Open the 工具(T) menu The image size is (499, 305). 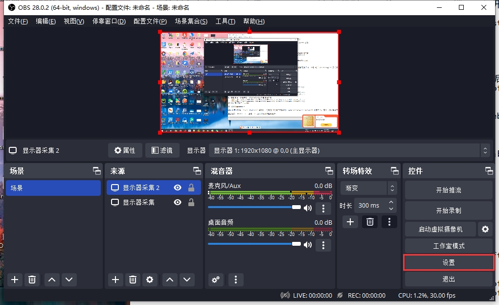coord(225,22)
